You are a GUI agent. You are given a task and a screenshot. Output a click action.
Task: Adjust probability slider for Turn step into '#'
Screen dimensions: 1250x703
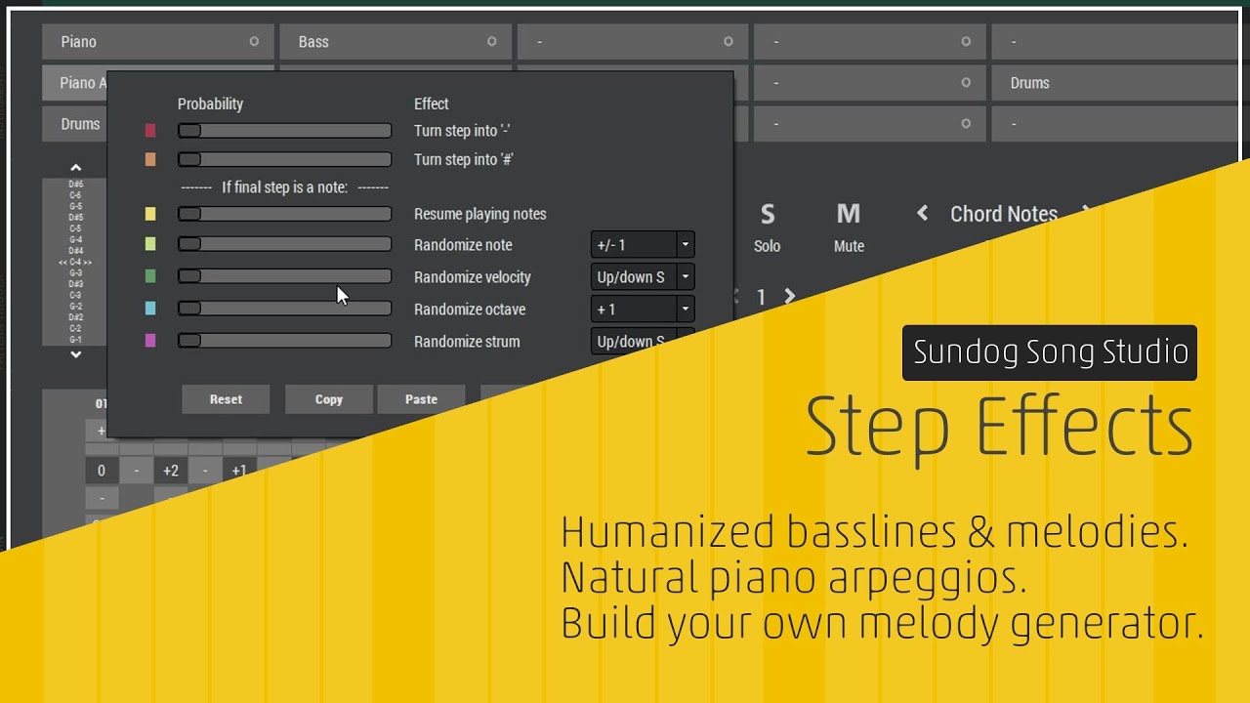pyautogui.click(x=284, y=159)
